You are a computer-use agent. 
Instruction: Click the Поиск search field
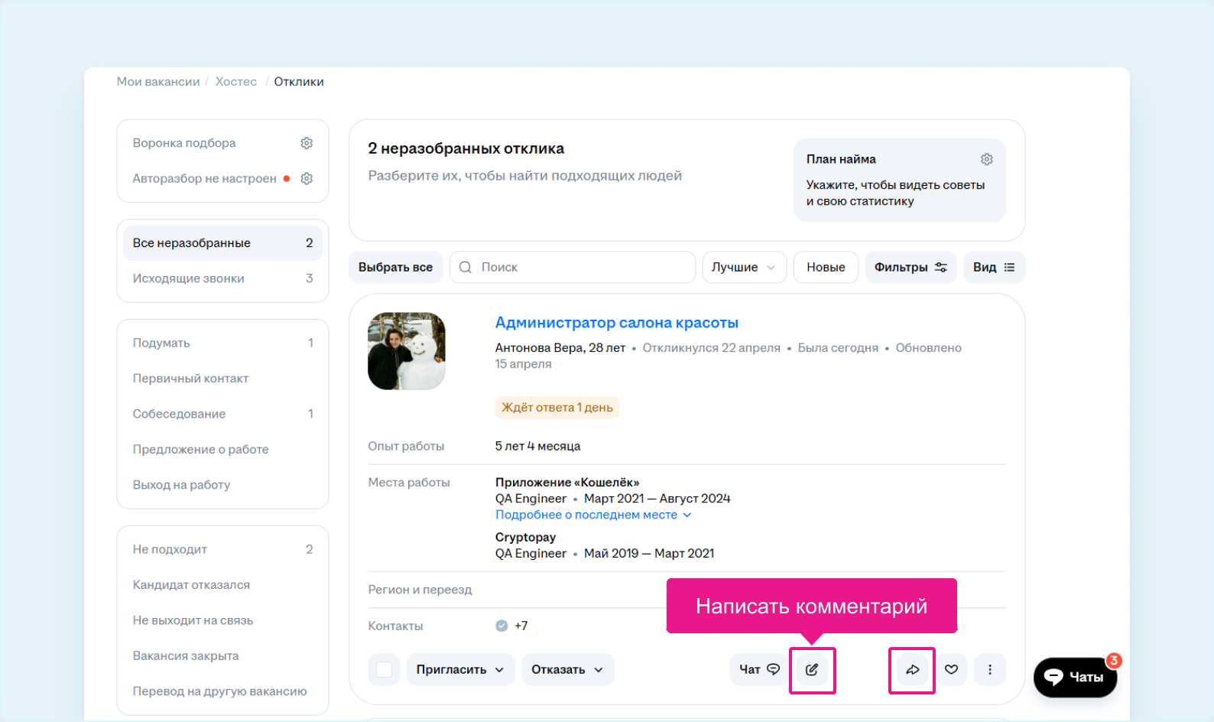[573, 268]
